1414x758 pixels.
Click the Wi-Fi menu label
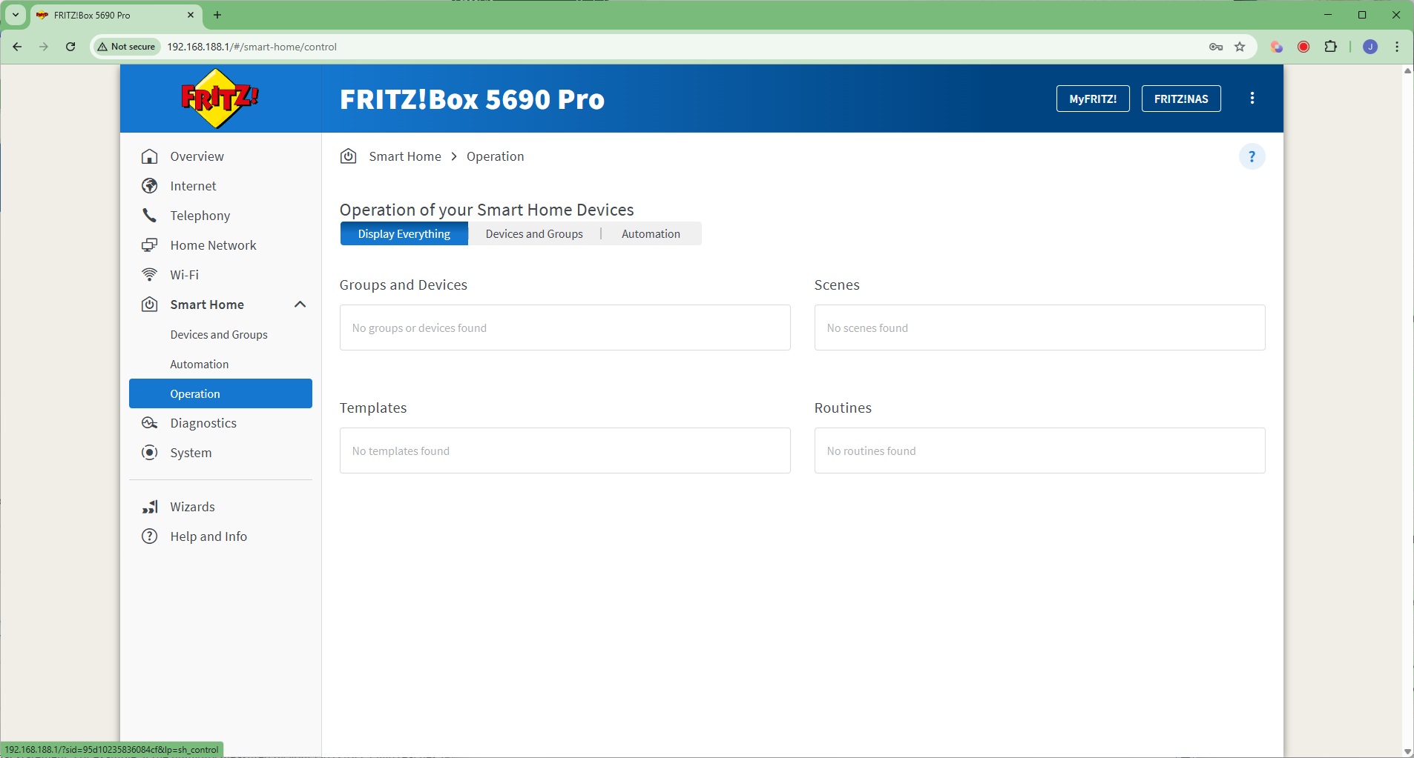tap(184, 275)
